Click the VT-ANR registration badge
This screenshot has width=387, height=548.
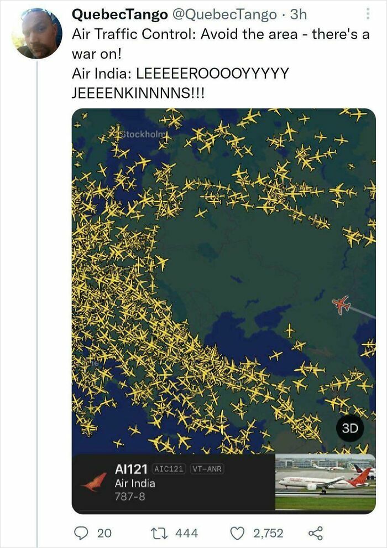[207, 469]
